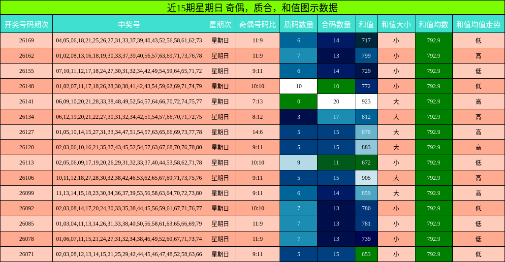Select draw period 26162
The height and width of the screenshot is (262, 505).
pyautogui.click(x=27, y=56)
